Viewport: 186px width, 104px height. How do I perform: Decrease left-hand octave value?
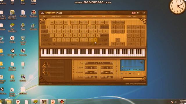point(86,68)
